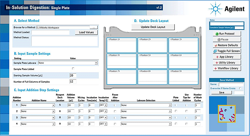Click the Save method button
Image resolution: width=250 pixels, height=136 pixels.
point(221,93)
